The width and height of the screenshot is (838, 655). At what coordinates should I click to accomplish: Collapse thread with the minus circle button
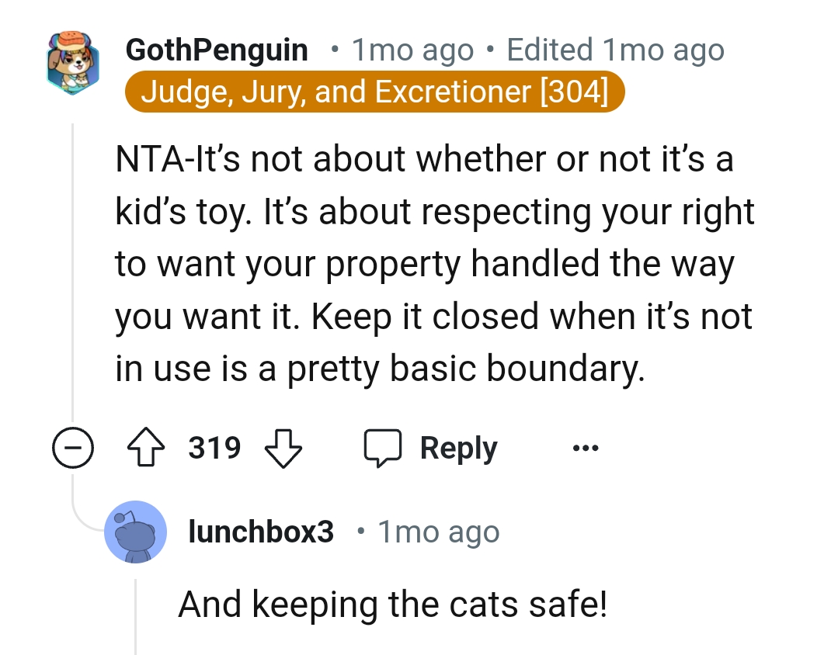coord(72,449)
